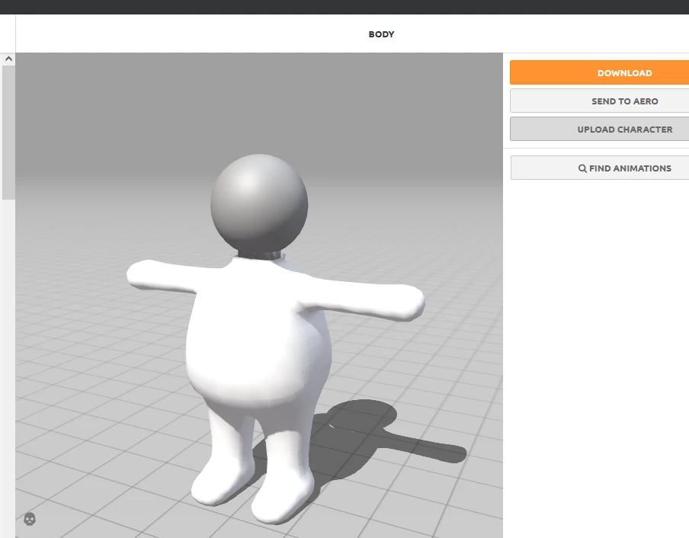Click UPLOAD CHARACTER

click(625, 129)
